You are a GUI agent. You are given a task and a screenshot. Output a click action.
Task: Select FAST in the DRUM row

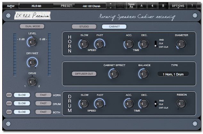click(x=43, y=103)
